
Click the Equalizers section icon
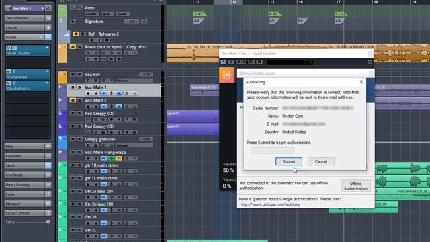tap(48, 156)
